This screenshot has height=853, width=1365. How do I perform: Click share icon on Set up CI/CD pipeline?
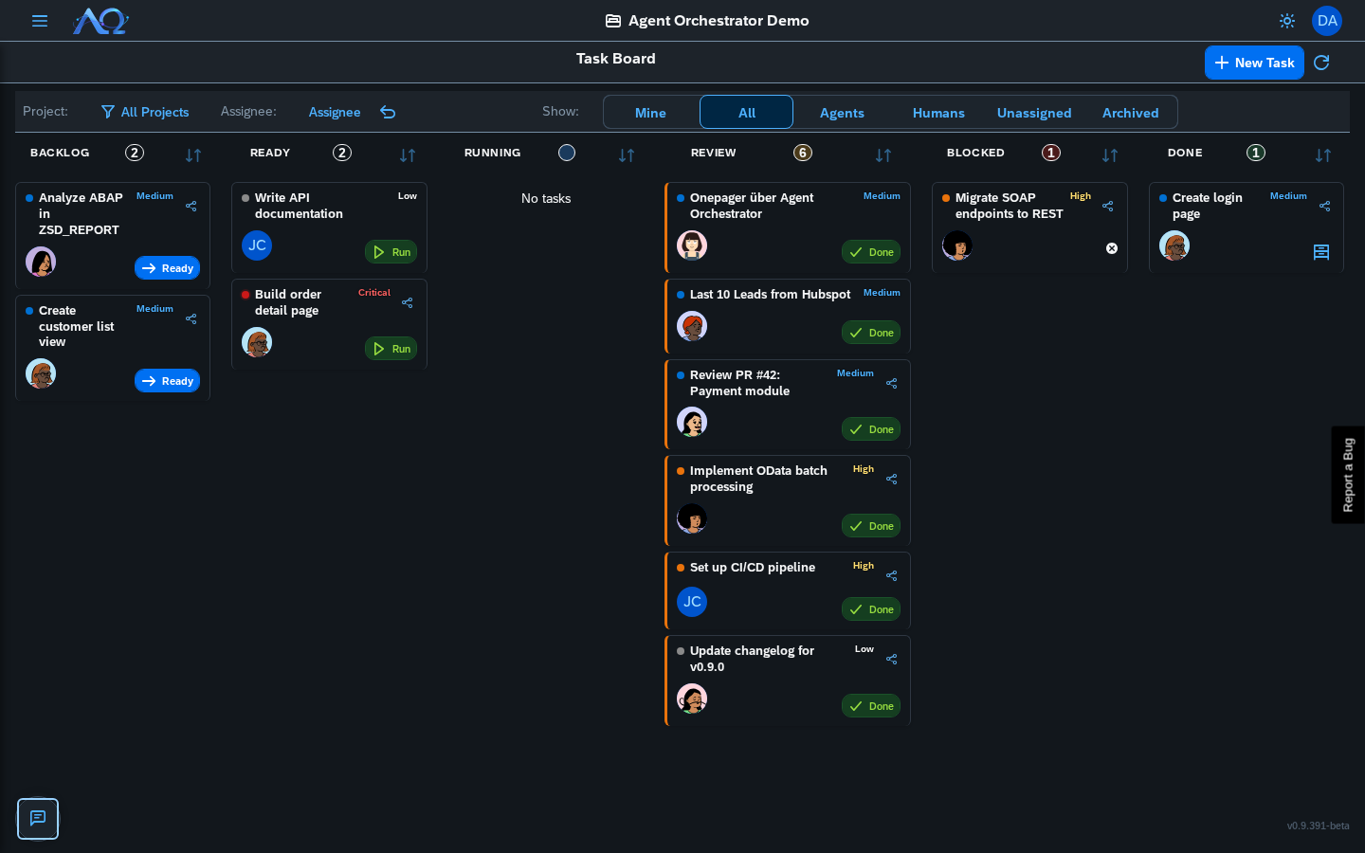pyautogui.click(x=892, y=575)
